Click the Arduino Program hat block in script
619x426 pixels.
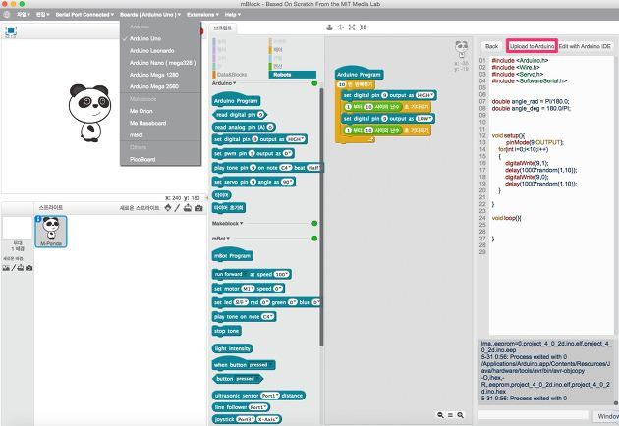tap(359, 75)
